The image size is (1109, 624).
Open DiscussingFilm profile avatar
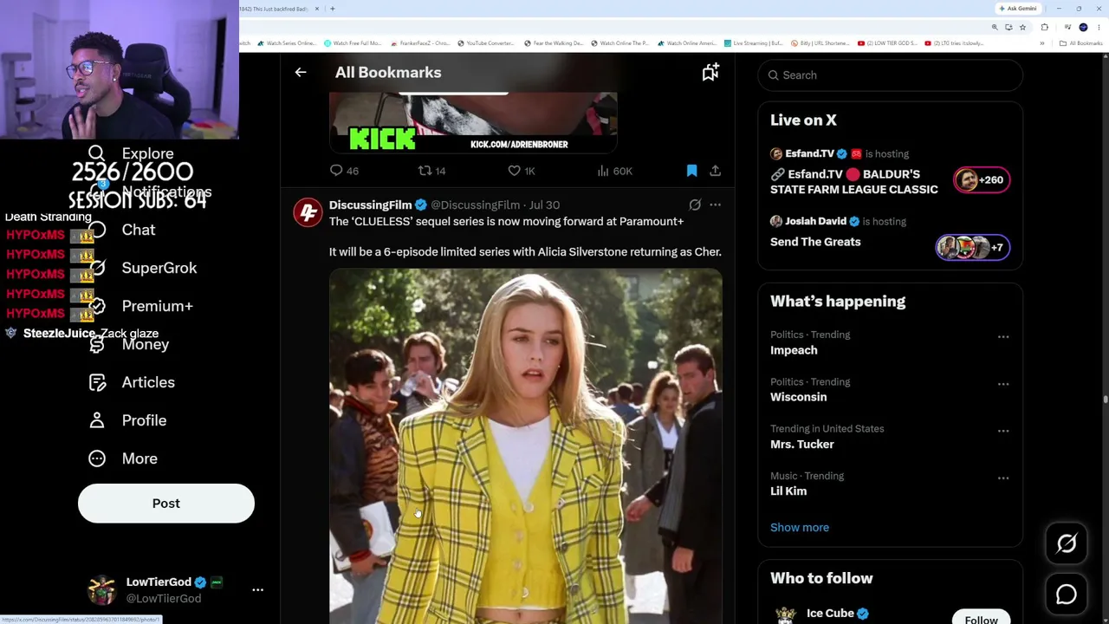pyautogui.click(x=308, y=212)
